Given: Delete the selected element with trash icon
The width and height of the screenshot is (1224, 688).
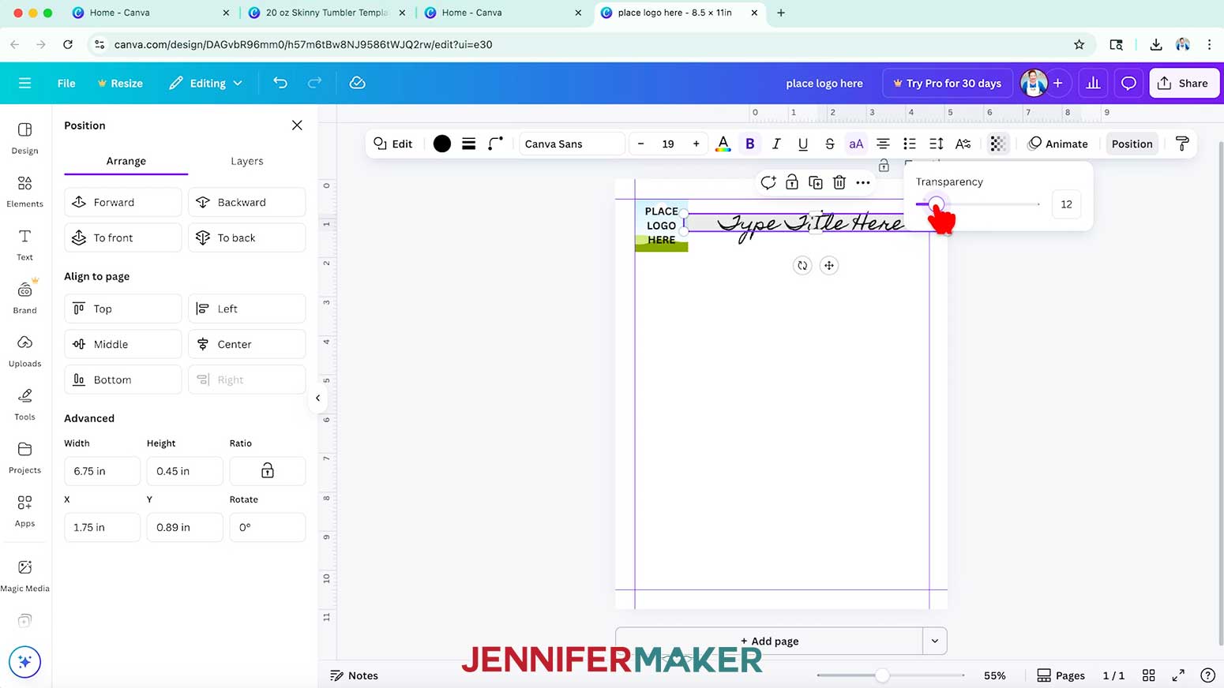Looking at the screenshot, I should point(839,182).
